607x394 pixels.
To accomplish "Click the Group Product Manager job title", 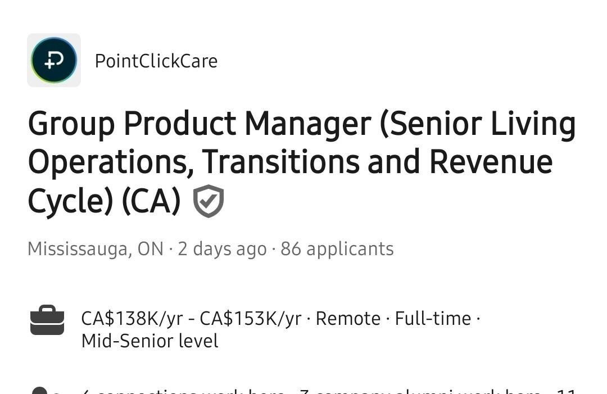I will pyautogui.click(x=302, y=162).
